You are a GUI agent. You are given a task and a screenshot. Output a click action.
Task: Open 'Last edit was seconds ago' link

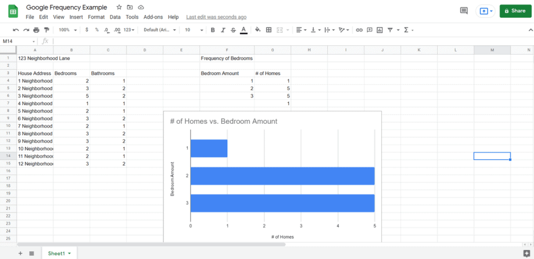click(216, 17)
